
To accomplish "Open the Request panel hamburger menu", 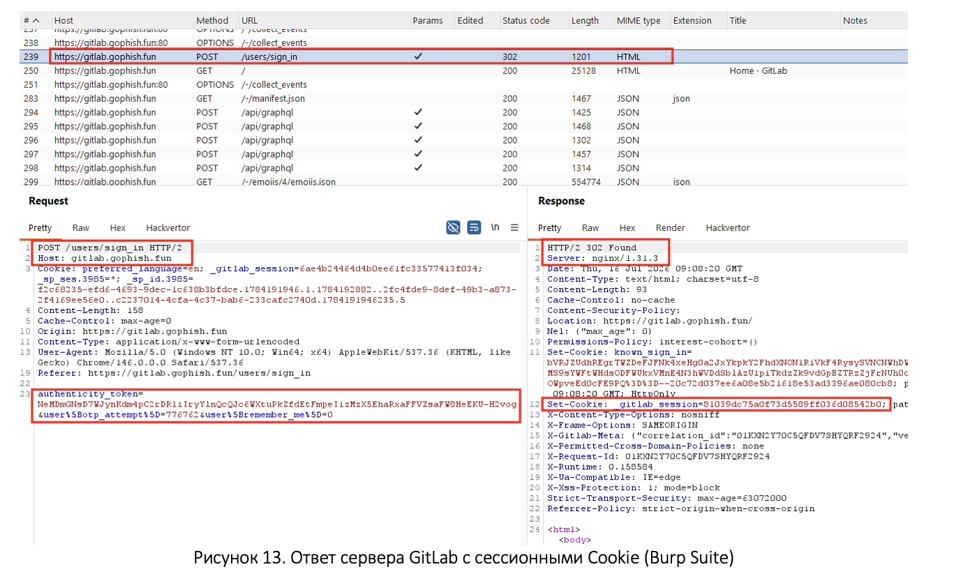I will 514,227.
